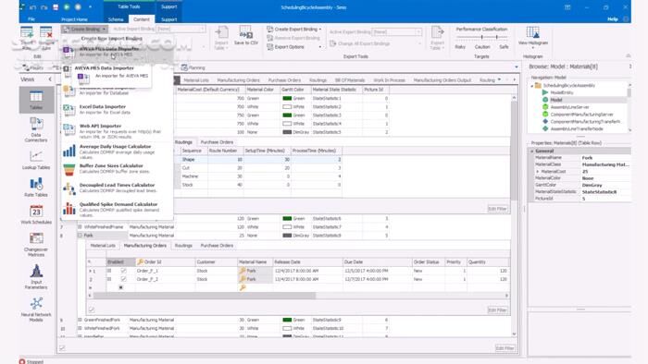Open the Input Parameters view

point(36,276)
